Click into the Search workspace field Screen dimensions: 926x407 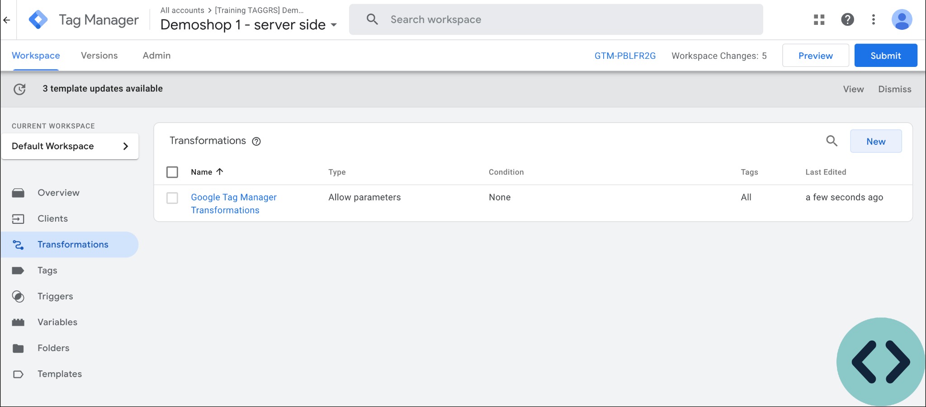click(x=556, y=19)
